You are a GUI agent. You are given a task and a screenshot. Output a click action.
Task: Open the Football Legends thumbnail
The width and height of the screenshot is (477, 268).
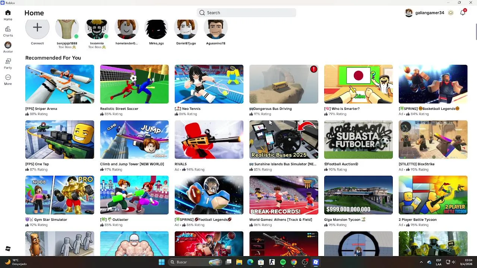pos(209,195)
